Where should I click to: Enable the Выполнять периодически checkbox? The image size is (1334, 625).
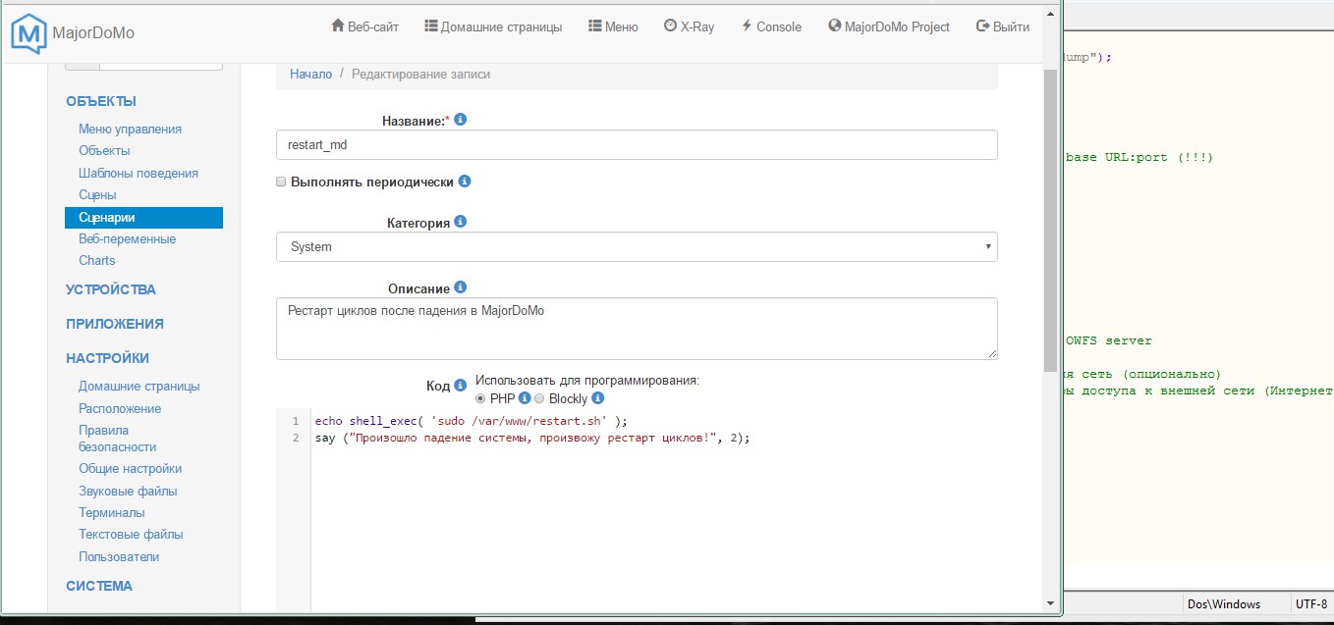click(x=282, y=182)
